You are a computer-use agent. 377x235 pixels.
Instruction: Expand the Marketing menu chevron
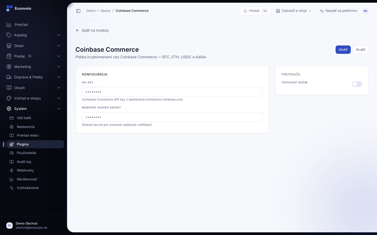click(x=59, y=67)
